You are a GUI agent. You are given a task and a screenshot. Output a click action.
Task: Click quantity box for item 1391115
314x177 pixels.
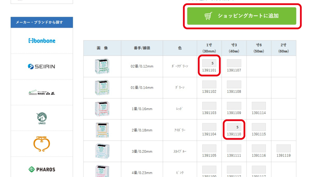click(x=259, y=127)
